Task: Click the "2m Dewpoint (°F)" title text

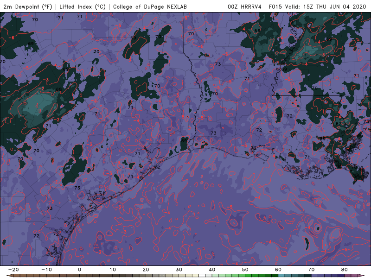Action: pyautogui.click(x=28, y=6)
